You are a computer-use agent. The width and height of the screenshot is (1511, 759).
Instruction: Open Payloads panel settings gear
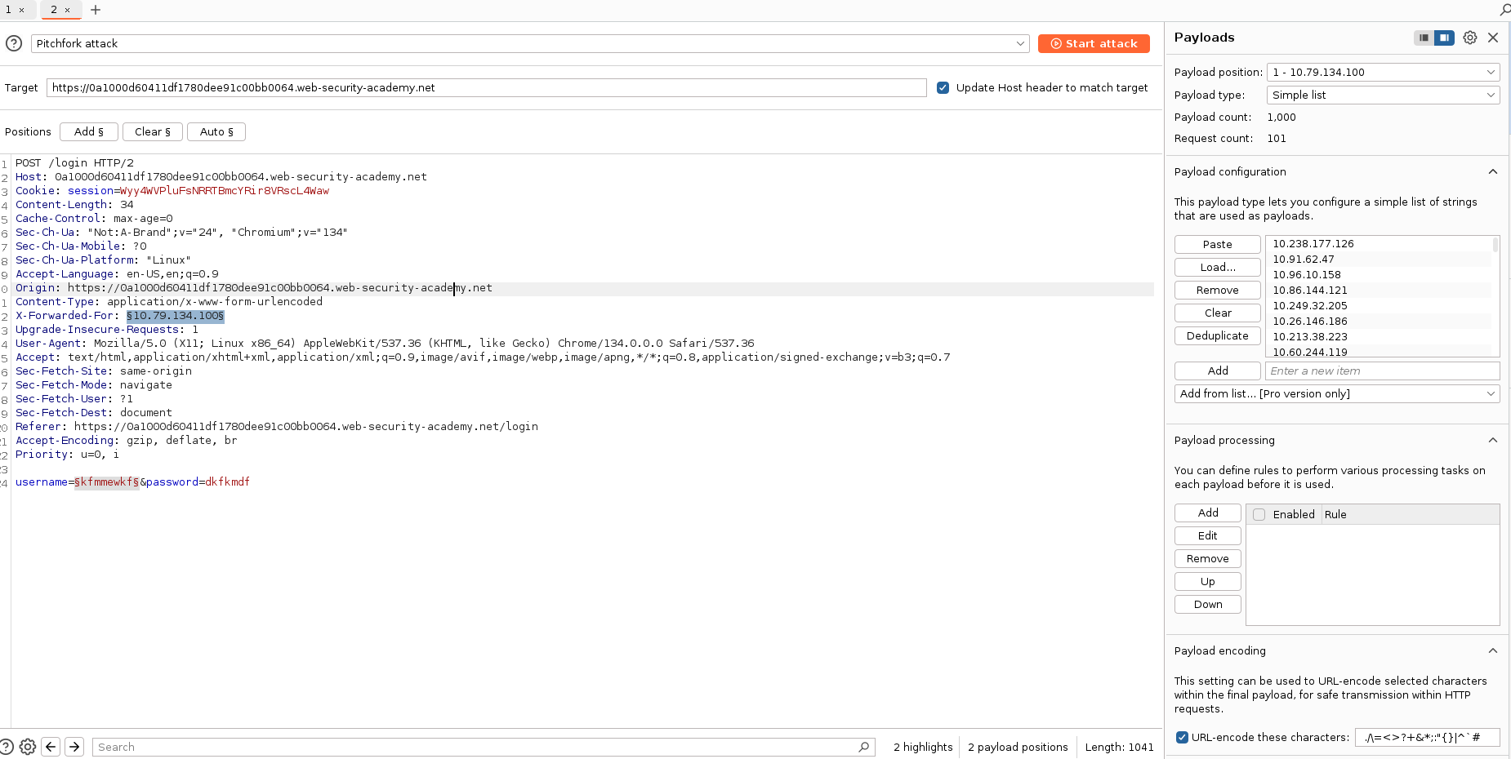pos(1469,38)
